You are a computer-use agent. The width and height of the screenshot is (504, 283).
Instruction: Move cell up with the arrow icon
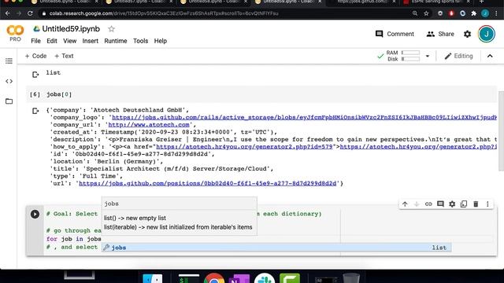(405, 204)
